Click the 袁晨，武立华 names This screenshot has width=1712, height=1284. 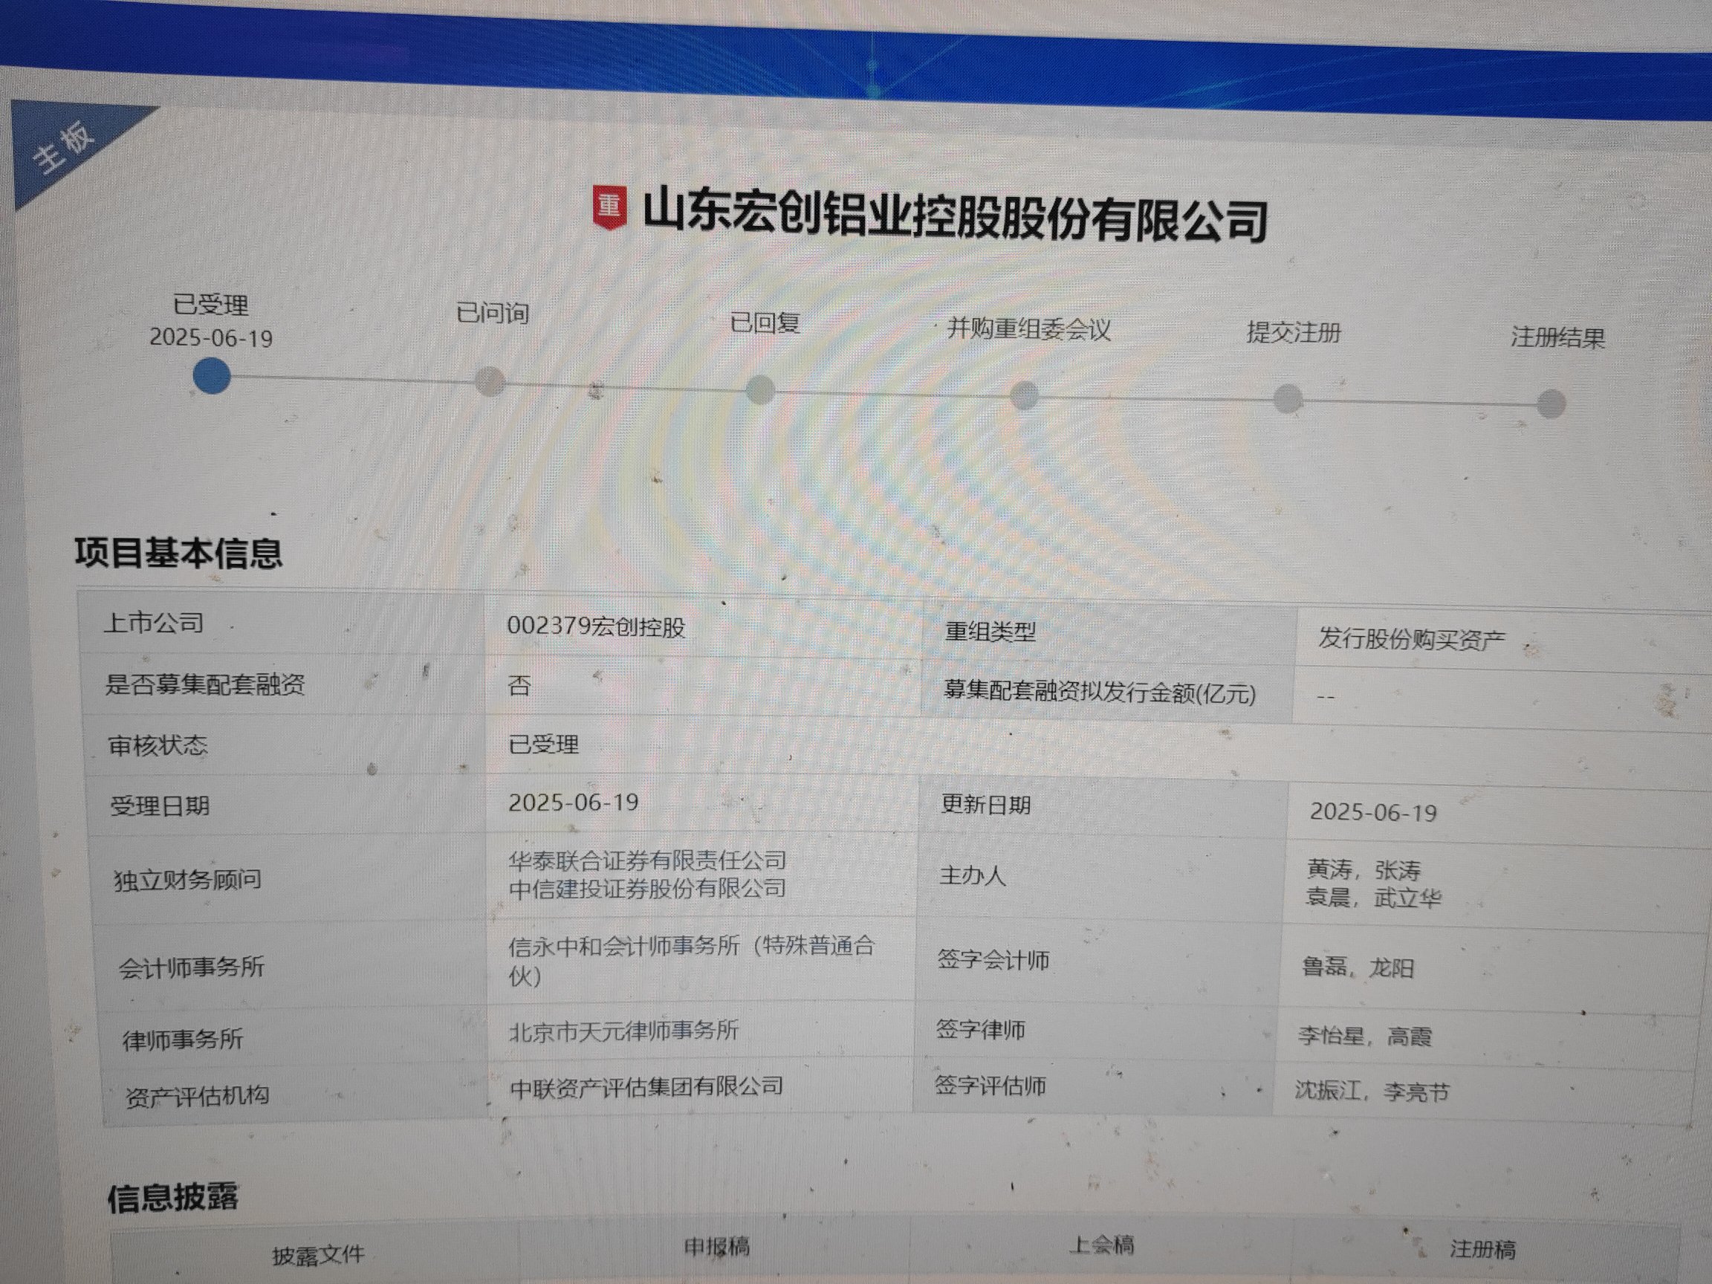click(x=1373, y=898)
